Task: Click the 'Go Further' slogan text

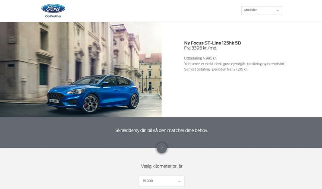Action: 53,16
